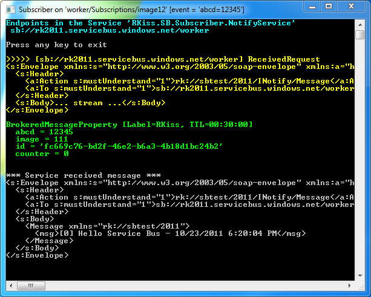Maximize the Subscriber console window
Viewport: 371px width, 297px height.
329,7
